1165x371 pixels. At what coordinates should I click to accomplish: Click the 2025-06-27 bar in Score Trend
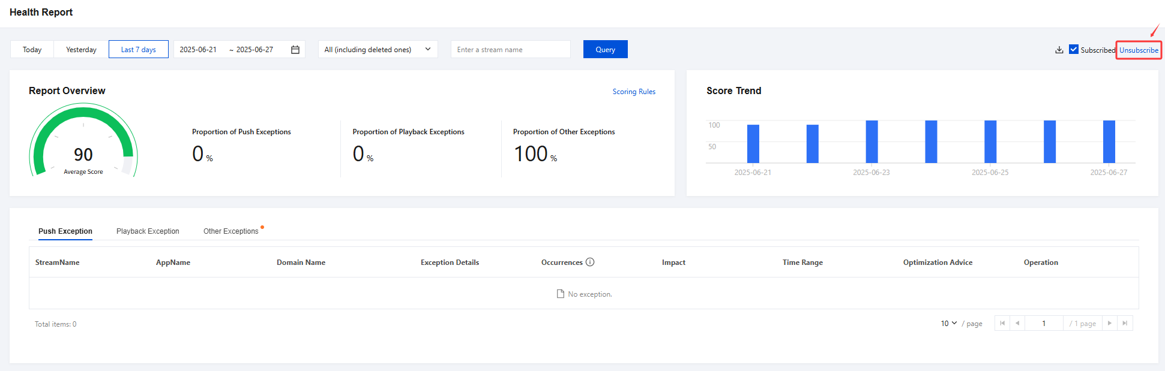(1109, 141)
